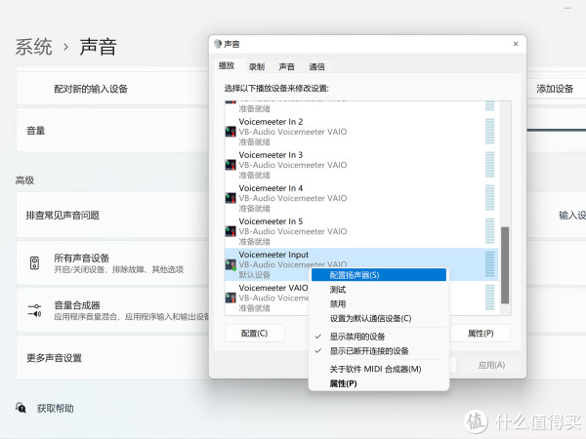Click the Voicemeeter In 2 device icon

230,130
